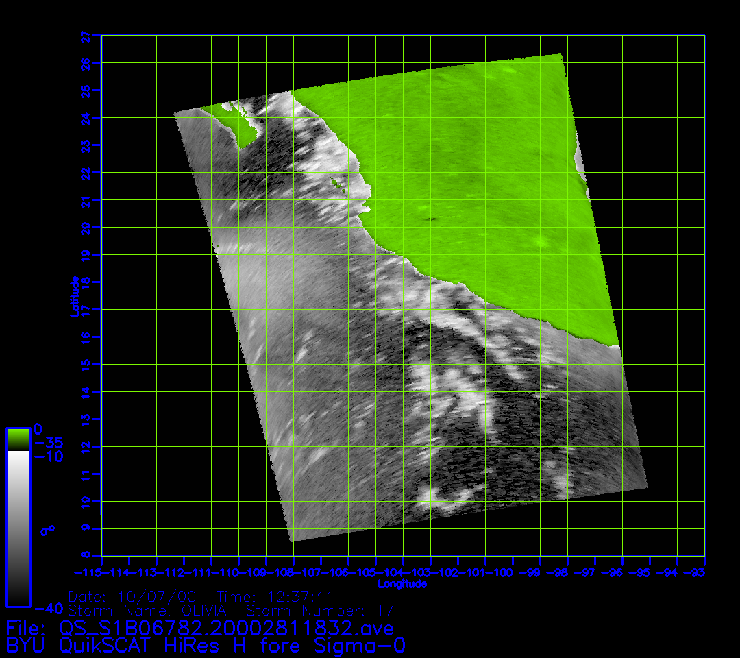Click the -40 label below the color scale
Image resolution: width=740 pixels, height=658 pixels.
48,609
